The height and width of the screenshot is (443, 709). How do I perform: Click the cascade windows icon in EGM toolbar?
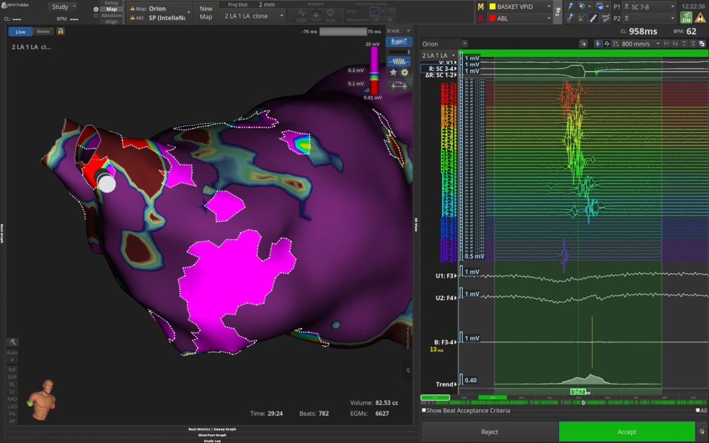701,44
